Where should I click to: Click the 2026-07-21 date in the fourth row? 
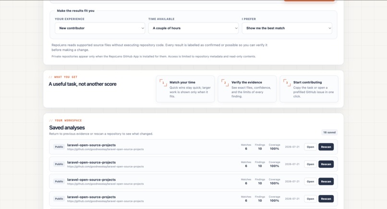click(292, 198)
